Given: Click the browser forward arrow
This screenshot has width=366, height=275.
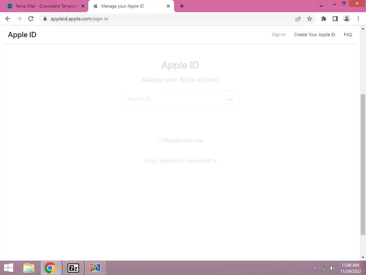Looking at the screenshot, I should point(19,19).
